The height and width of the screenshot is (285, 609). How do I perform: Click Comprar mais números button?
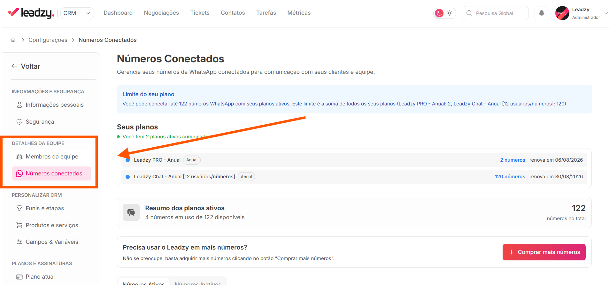[544, 252]
